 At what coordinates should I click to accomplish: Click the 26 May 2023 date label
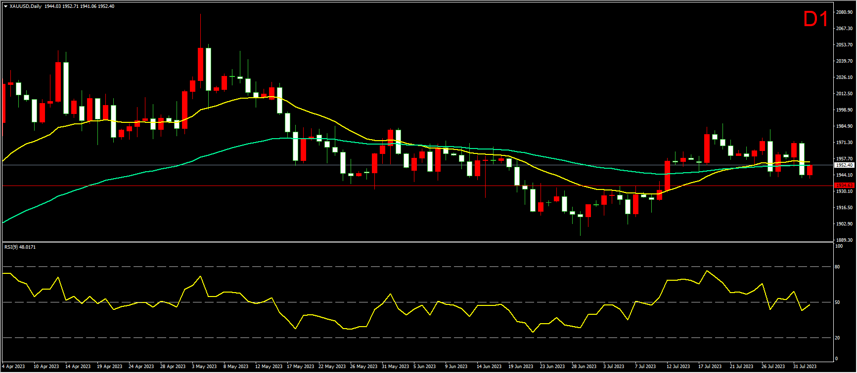363,367
